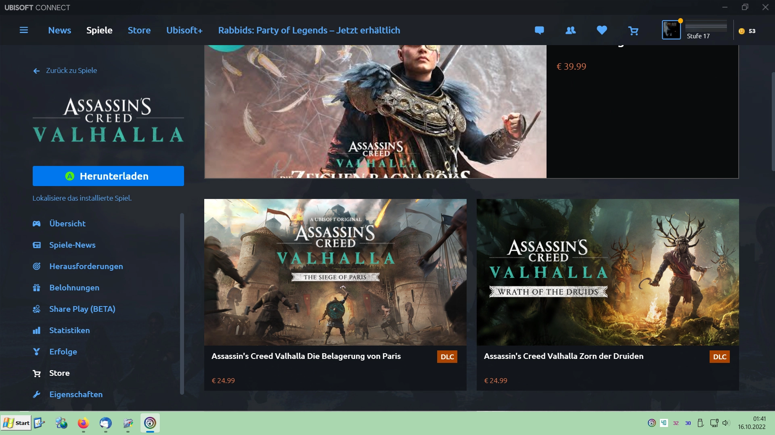This screenshot has height=435, width=775.
Task: Click the trophy icon beside Erfolge
Action: 37,352
